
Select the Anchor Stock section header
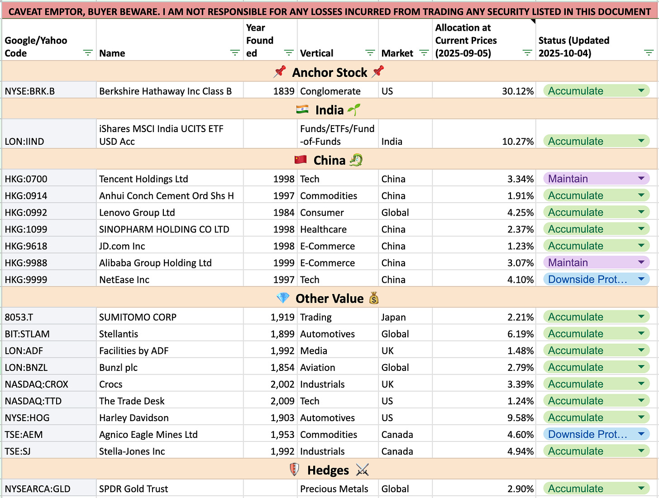(329, 72)
